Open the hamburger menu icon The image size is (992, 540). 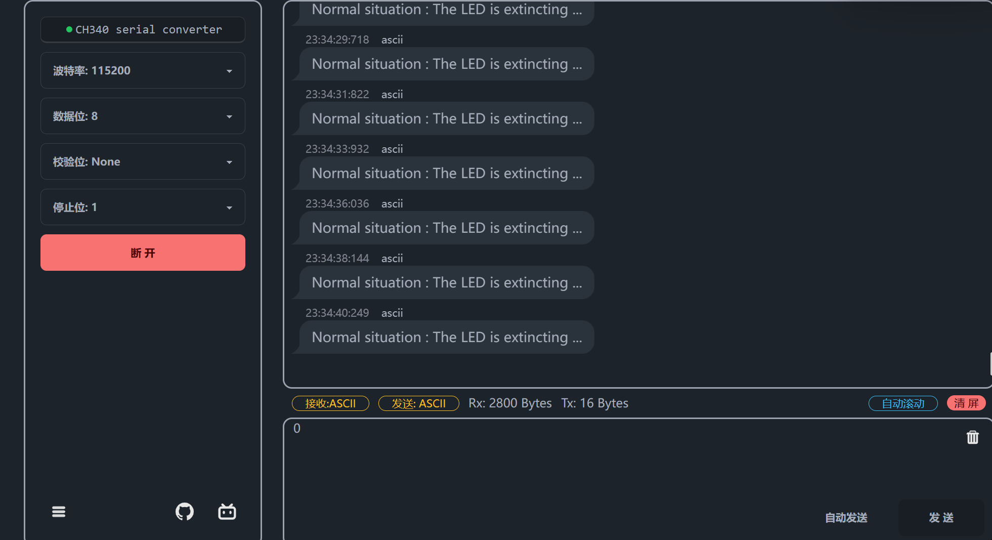[x=59, y=512]
